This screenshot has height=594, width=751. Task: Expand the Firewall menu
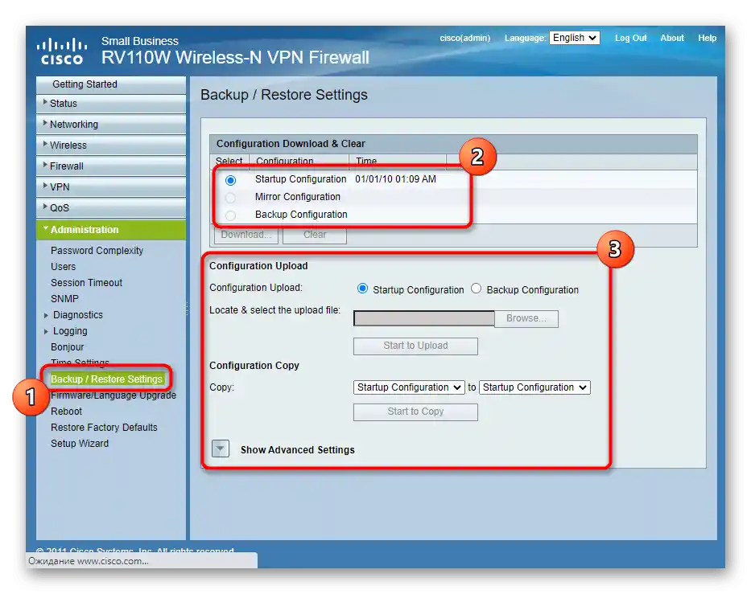tap(110, 166)
